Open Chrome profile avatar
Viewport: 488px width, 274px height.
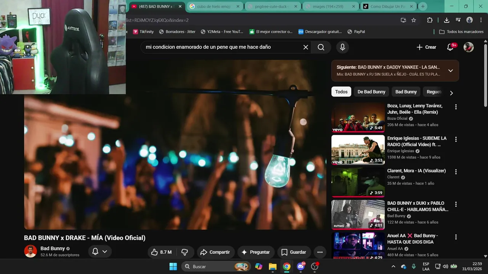469,20
